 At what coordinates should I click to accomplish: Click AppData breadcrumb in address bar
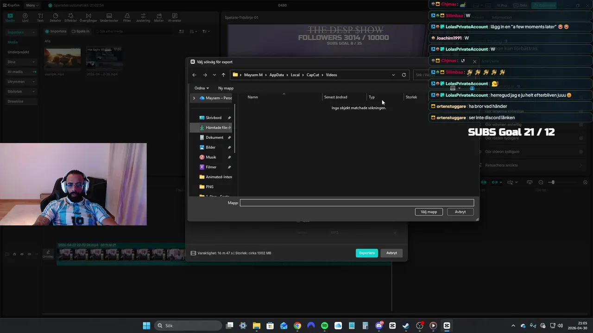point(277,75)
